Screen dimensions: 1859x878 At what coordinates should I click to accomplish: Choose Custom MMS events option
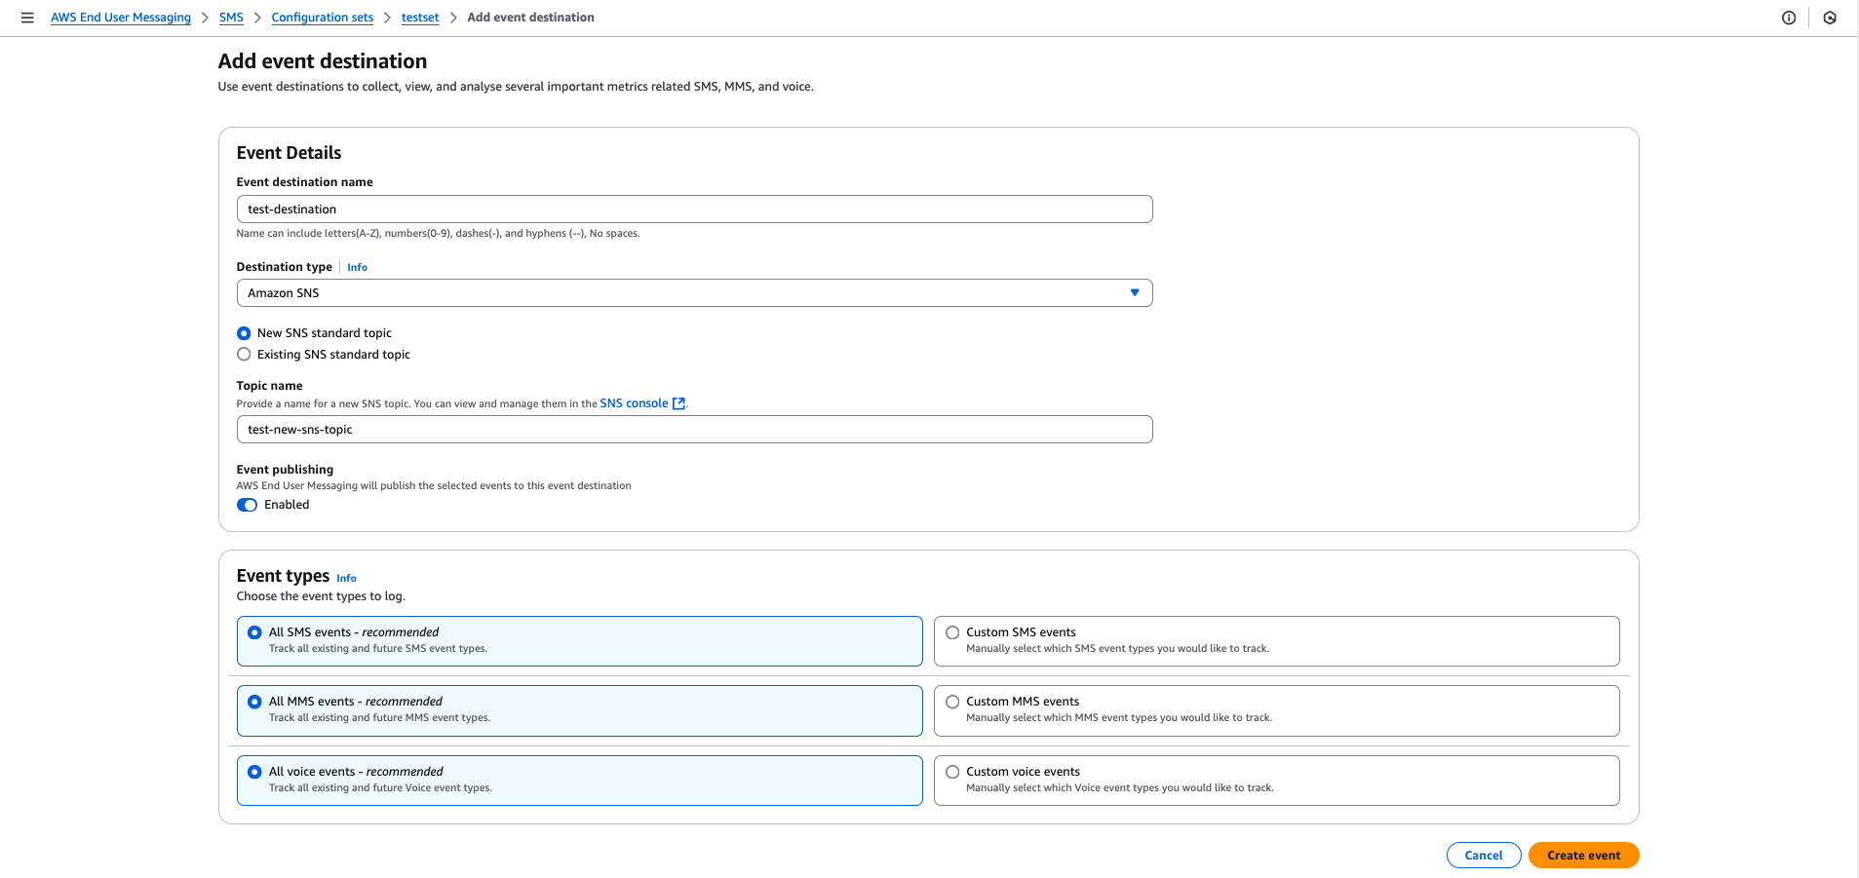1276,710
